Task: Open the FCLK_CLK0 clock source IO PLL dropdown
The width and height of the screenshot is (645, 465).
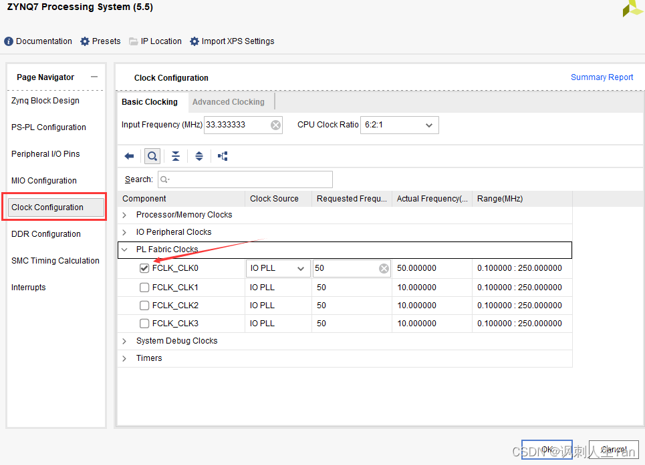Action: click(278, 268)
